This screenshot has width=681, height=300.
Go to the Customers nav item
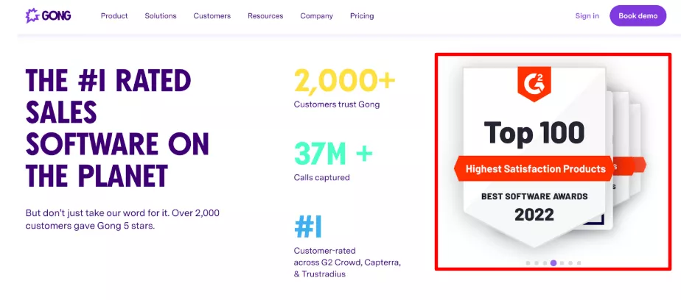coord(212,15)
